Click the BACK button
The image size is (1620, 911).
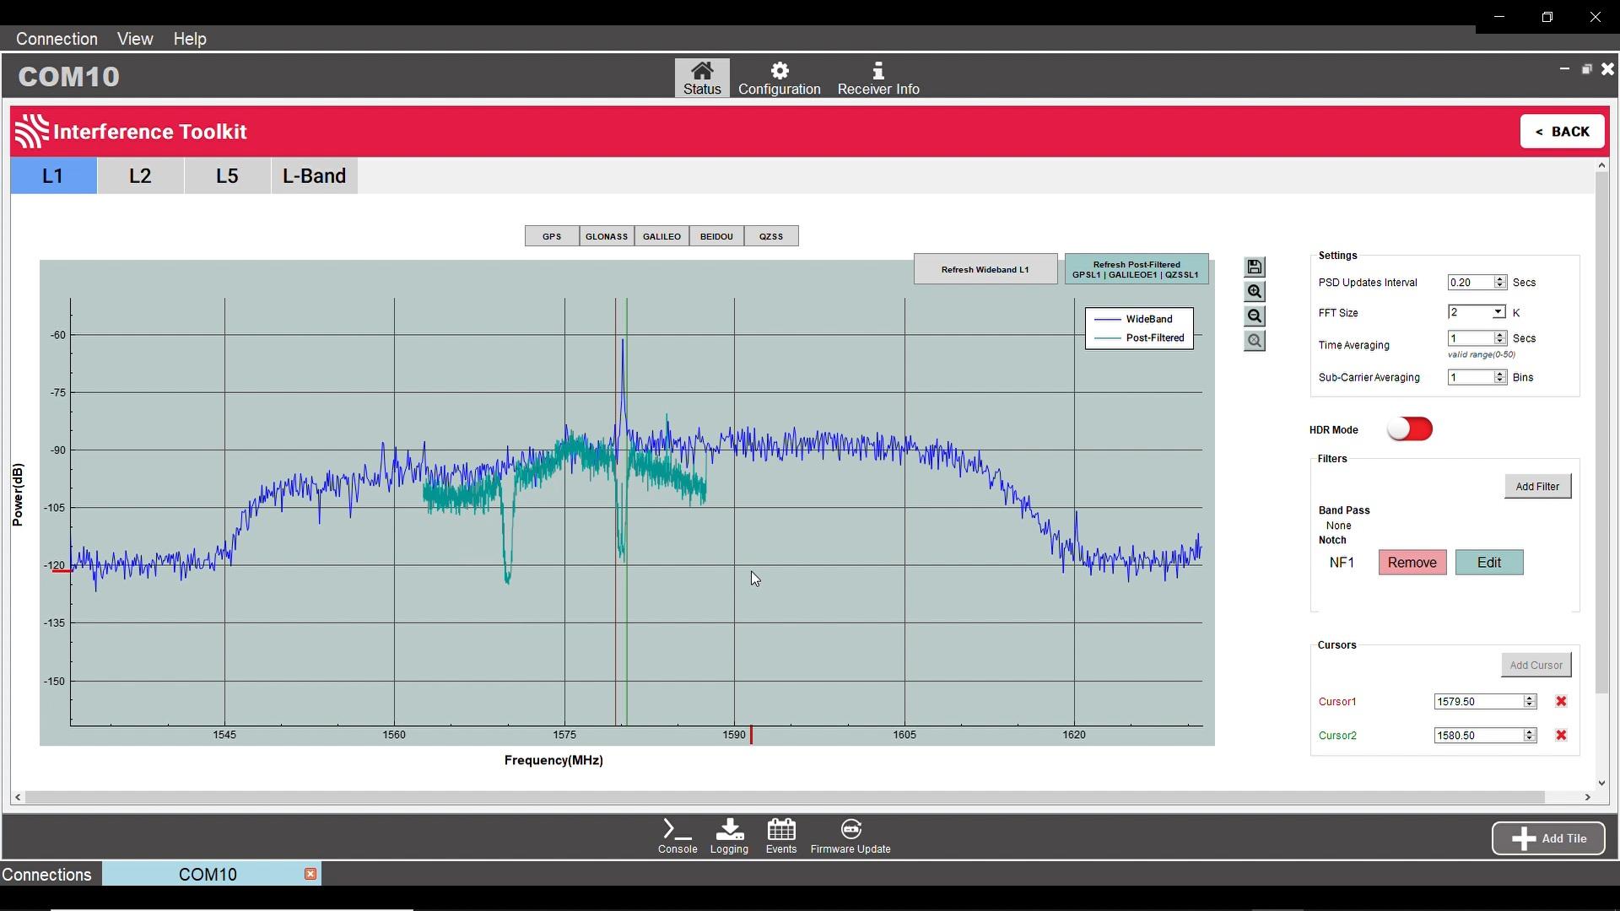pyautogui.click(x=1563, y=132)
